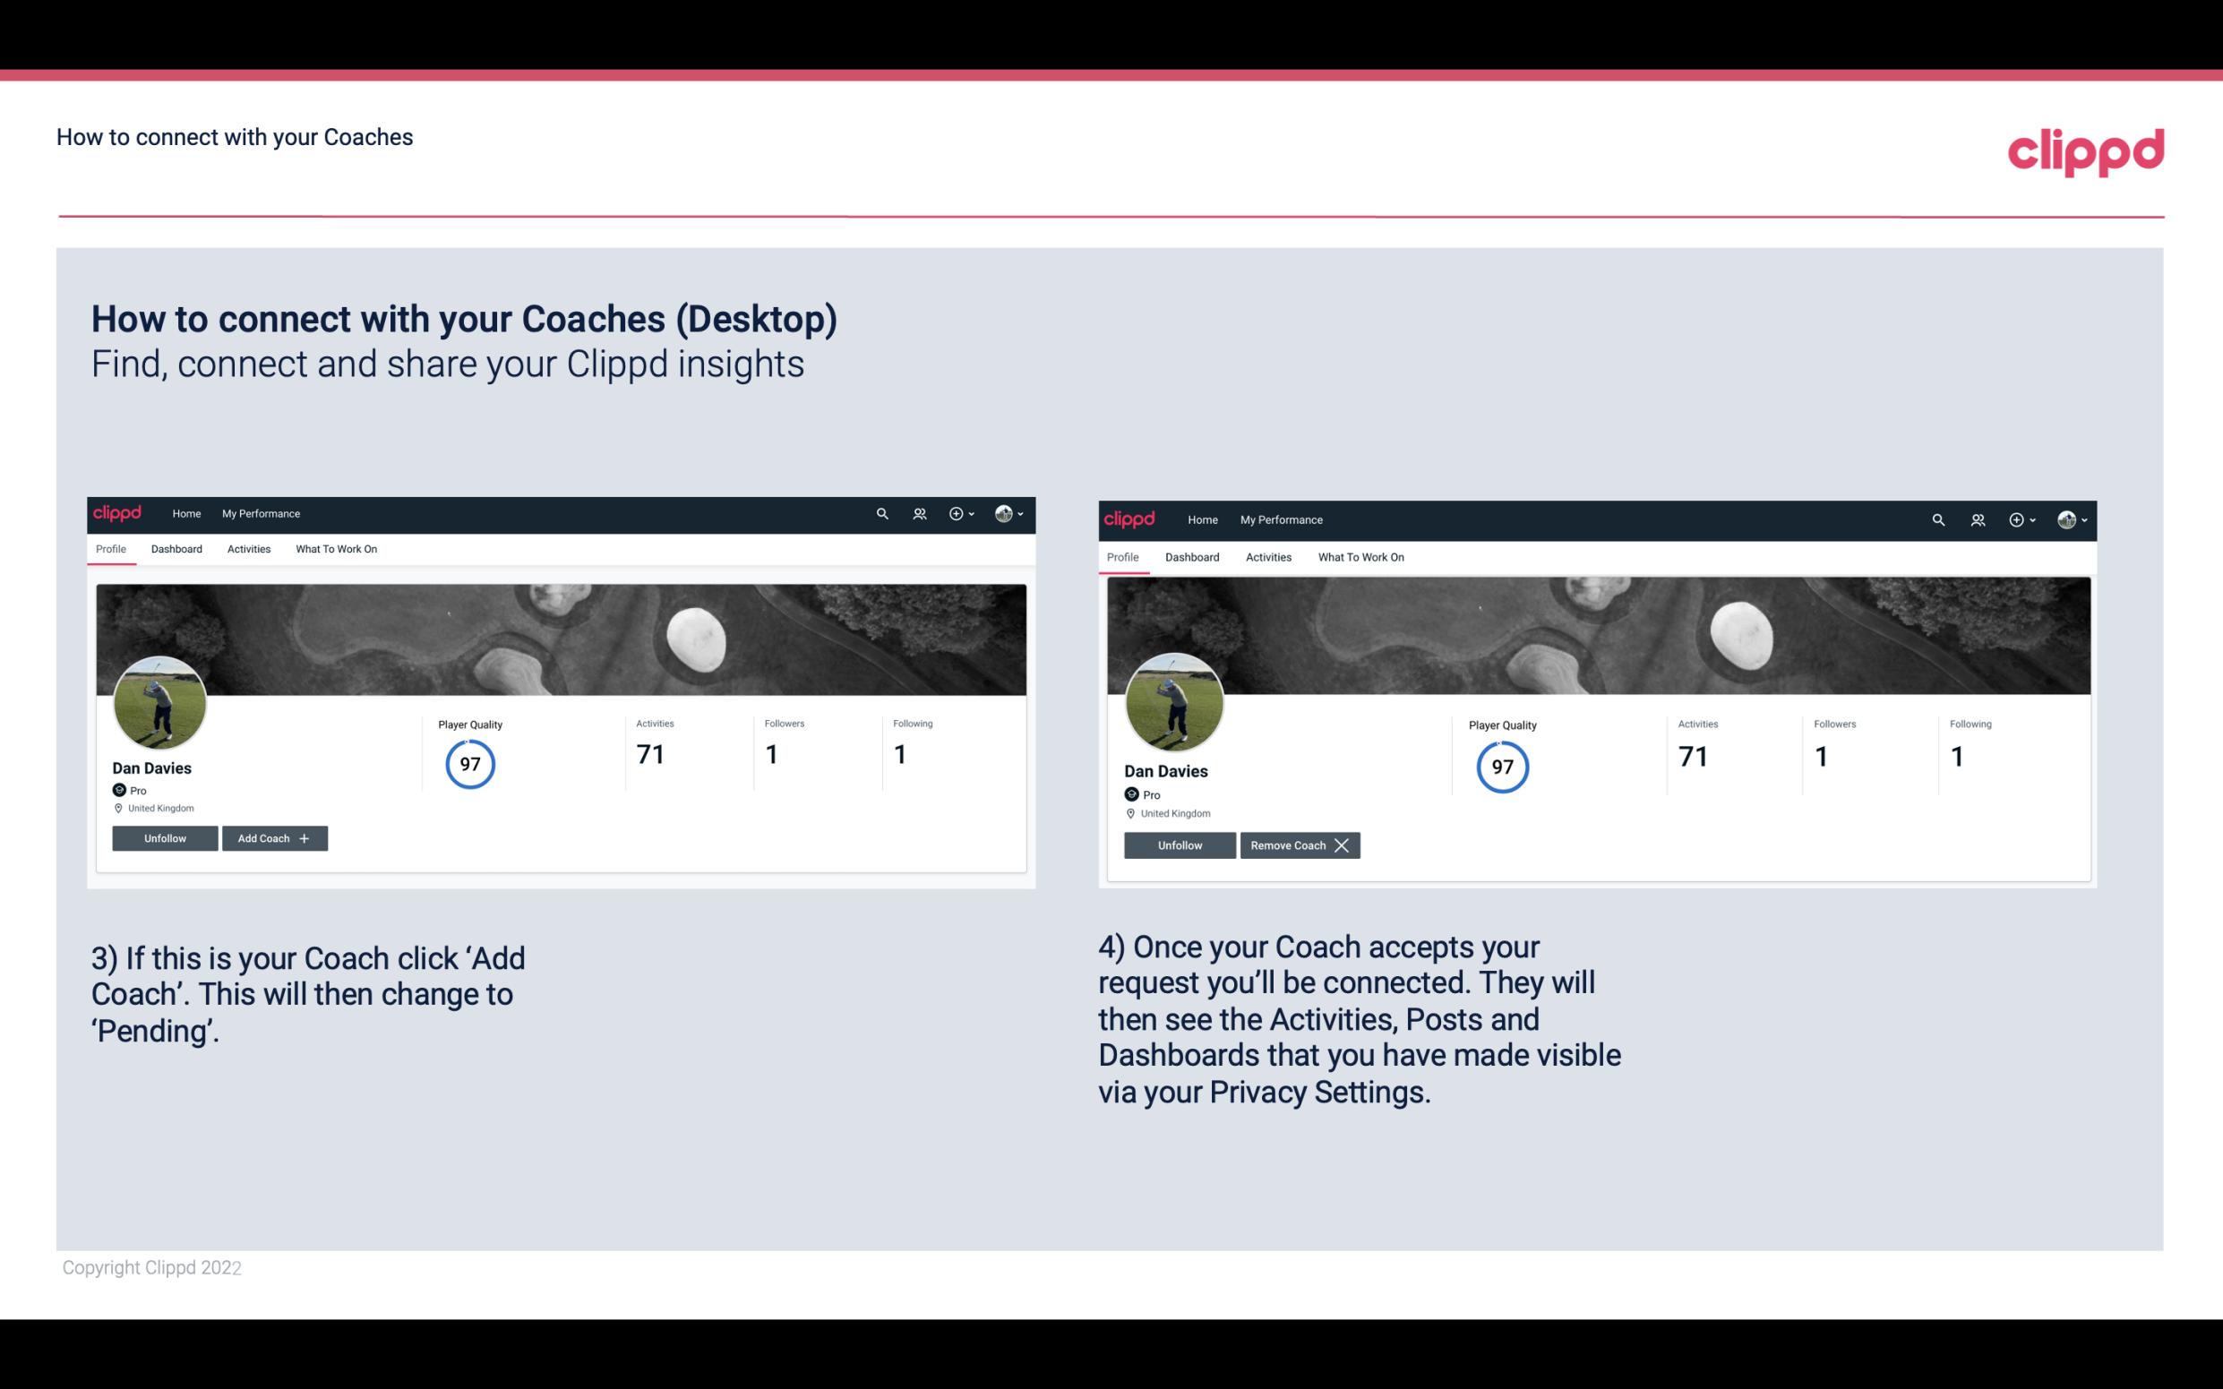Screen dimensions: 2223x1389
Task: Click 'Unfollow' toggle button left screenshot
Action: pos(163,837)
